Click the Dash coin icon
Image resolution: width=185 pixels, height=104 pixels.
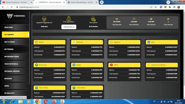[x=149, y=42]
